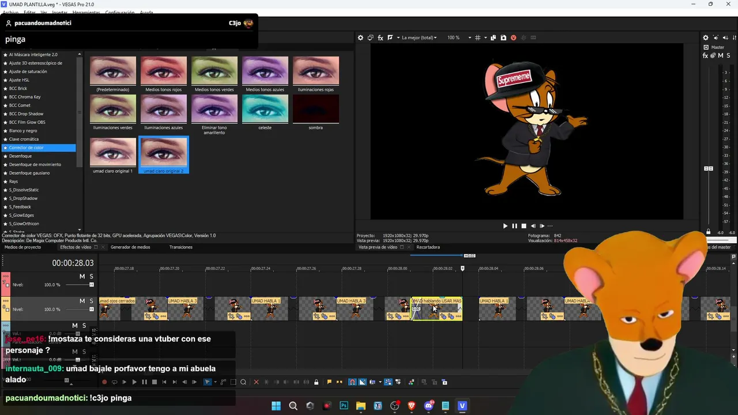Select the Zoom magnifier edit tool
Viewport: 738px width, 415px height.
tap(243, 382)
